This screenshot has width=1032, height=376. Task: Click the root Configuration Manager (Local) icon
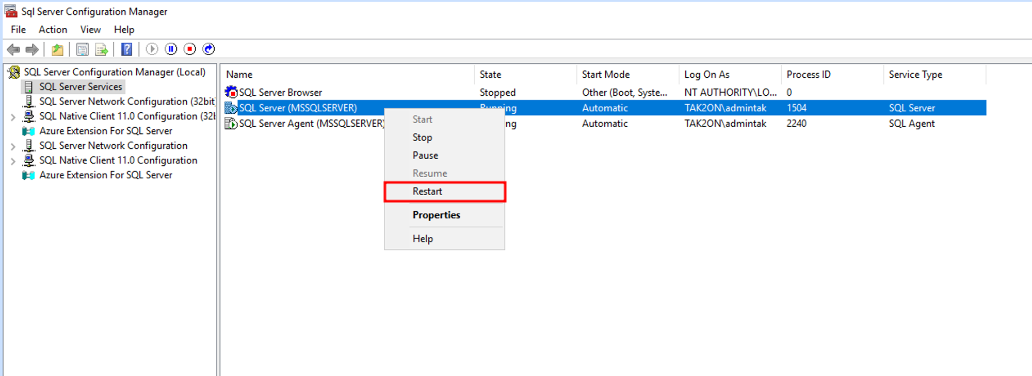pos(14,72)
